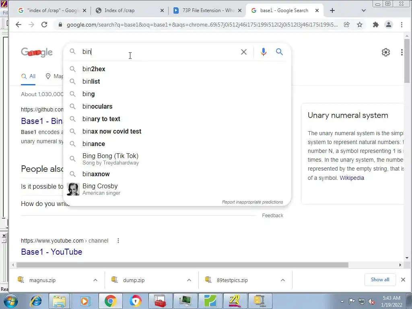Open the Base1 - YouTube result
Screen dimensions: 412x309
click(51, 252)
